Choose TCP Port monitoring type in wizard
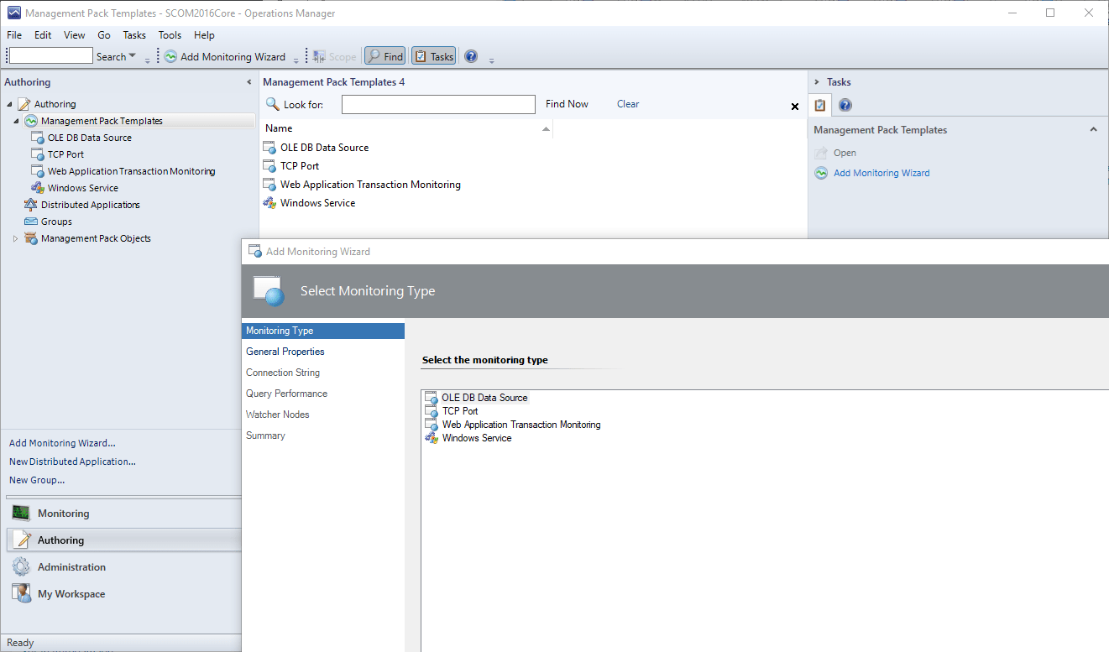This screenshot has width=1109, height=652. pos(460,411)
